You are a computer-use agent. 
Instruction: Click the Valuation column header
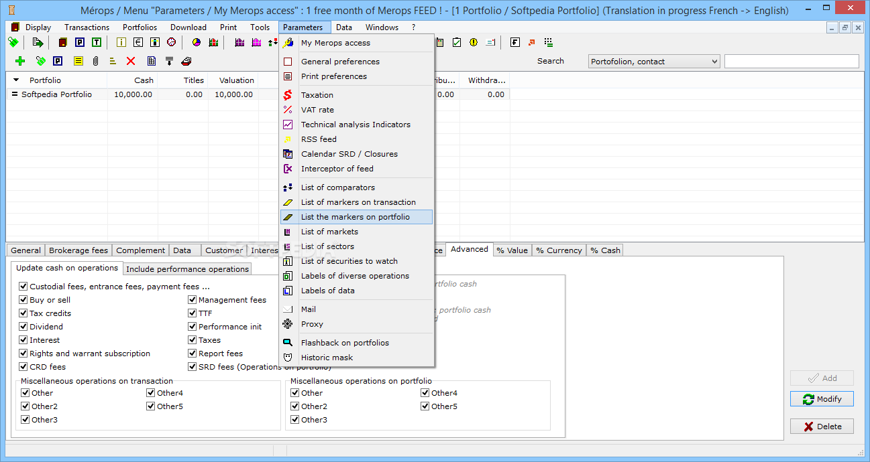[x=232, y=80]
